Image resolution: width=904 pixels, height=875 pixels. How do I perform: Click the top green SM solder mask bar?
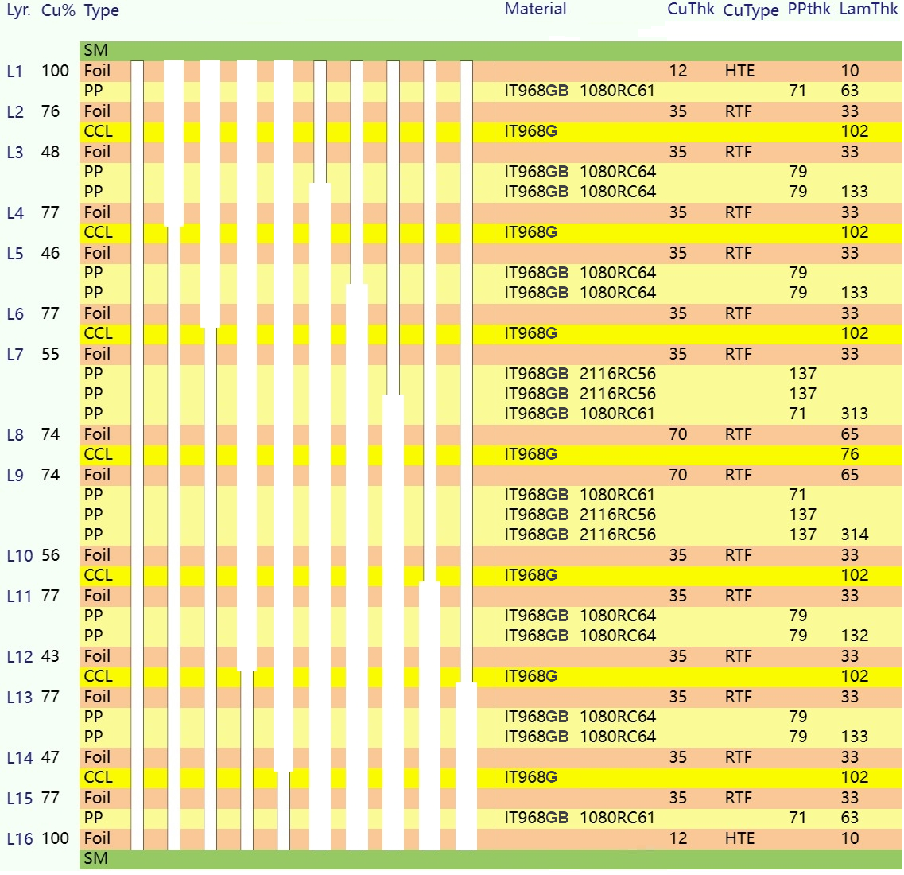(x=490, y=51)
